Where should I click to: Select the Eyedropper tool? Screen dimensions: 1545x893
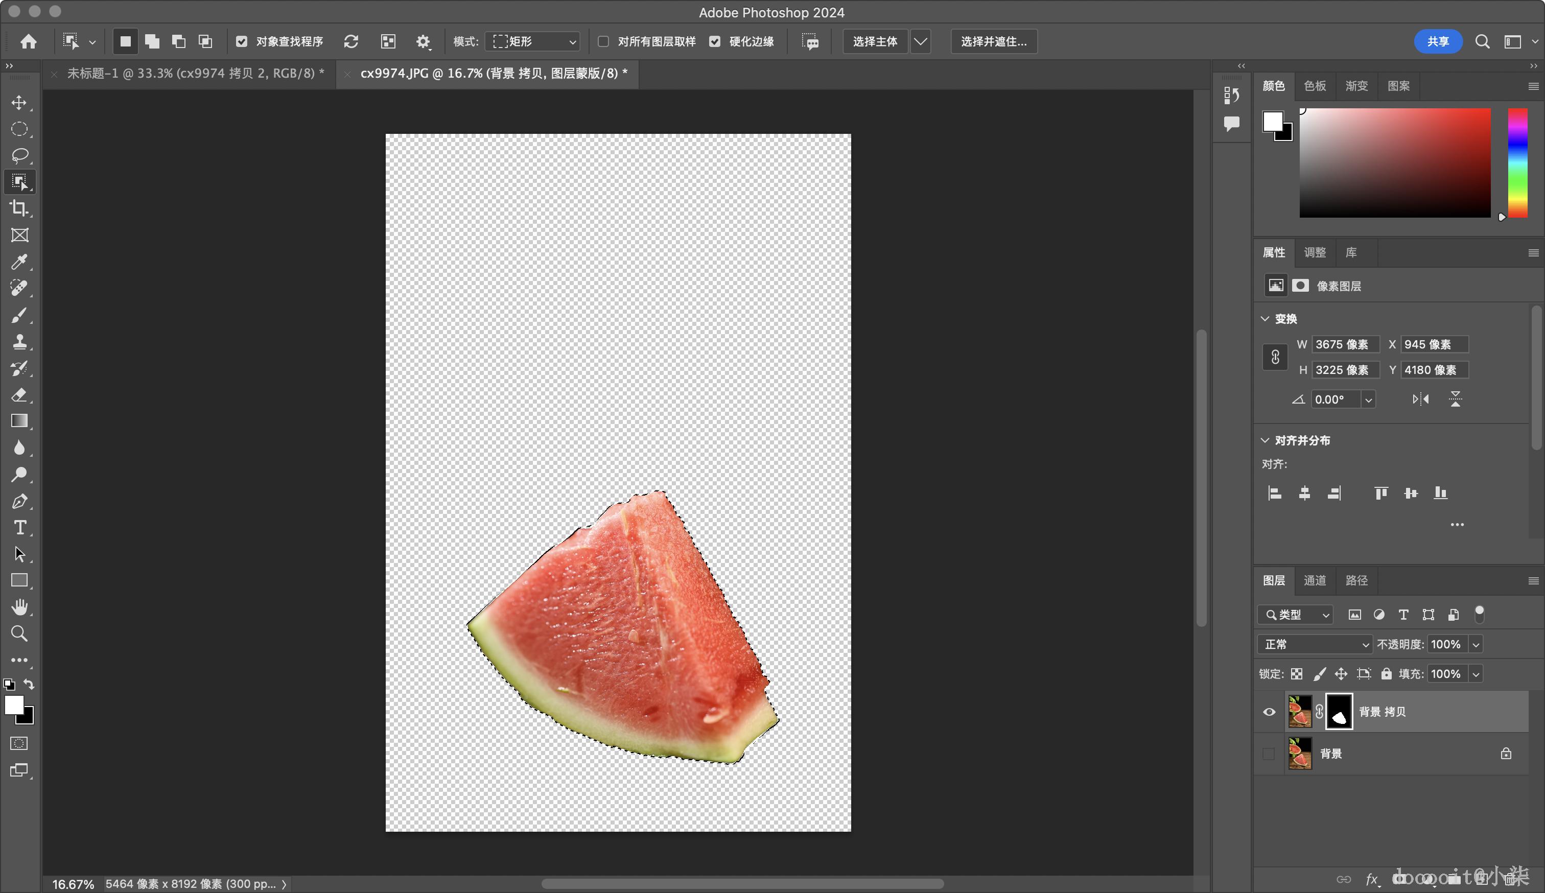pos(19,262)
